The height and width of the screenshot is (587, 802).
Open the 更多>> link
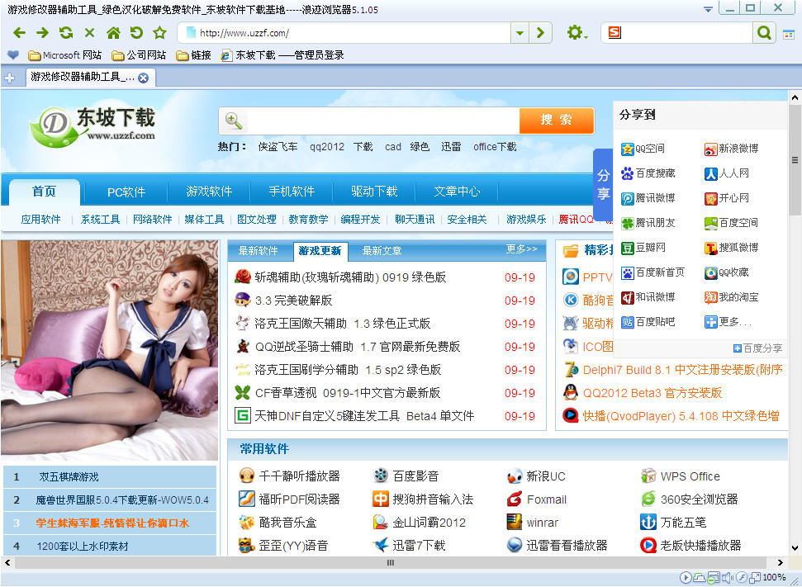tap(522, 249)
